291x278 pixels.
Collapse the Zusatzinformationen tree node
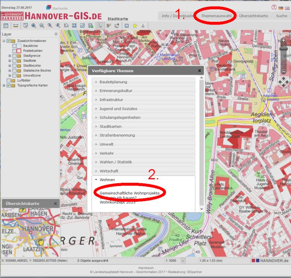coord(4,41)
